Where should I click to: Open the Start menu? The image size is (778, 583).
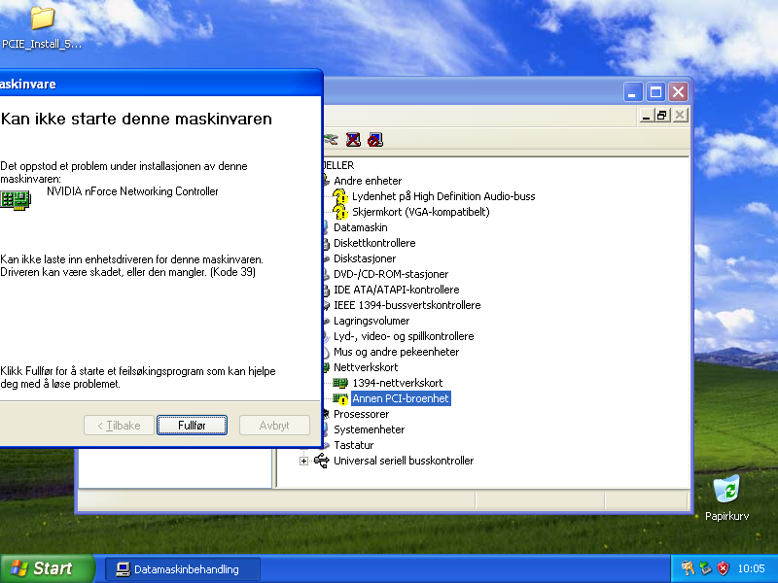(47, 568)
